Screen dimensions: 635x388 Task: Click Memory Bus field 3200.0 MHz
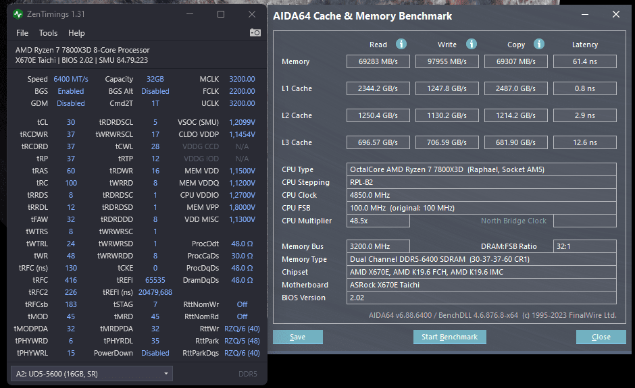pos(378,246)
